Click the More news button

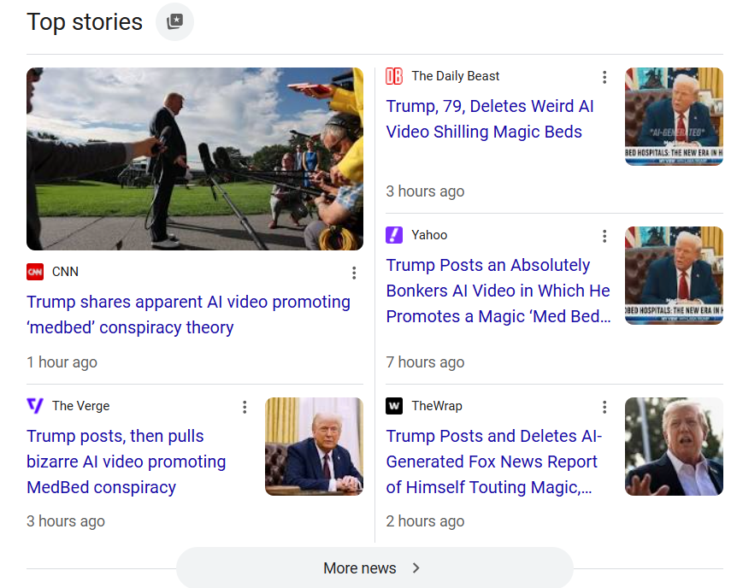[374, 567]
